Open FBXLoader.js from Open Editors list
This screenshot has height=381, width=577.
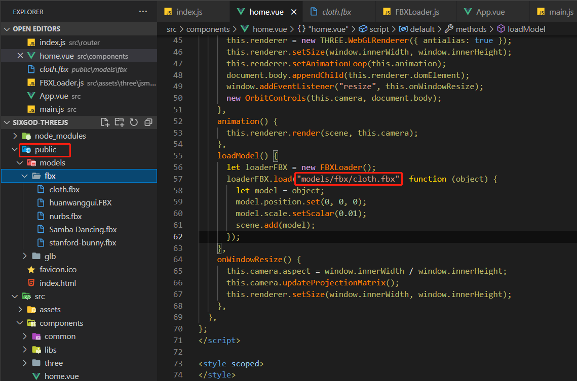tap(79, 82)
